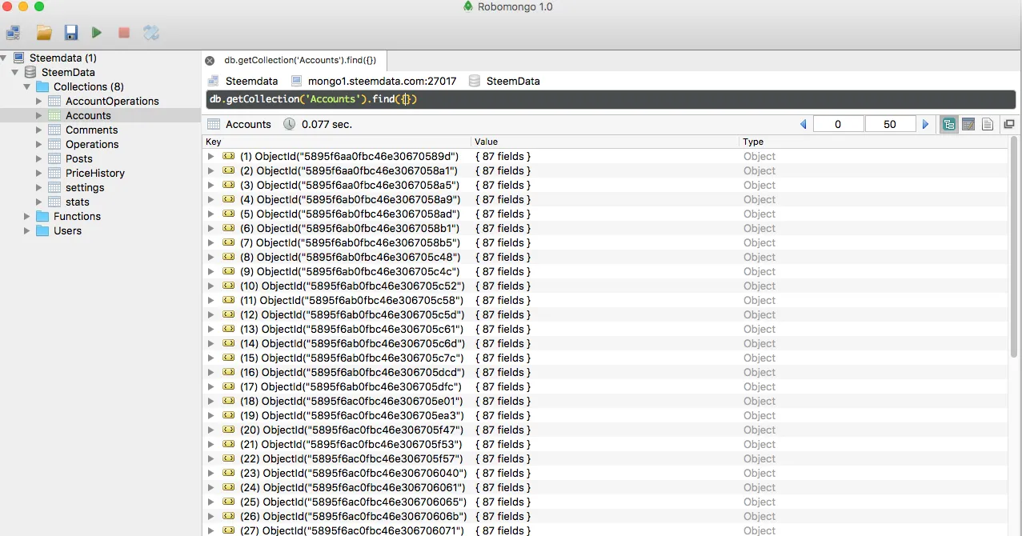Image resolution: width=1022 pixels, height=536 pixels.
Task: Click the results vertical scrollbar
Action: click(x=1015, y=248)
